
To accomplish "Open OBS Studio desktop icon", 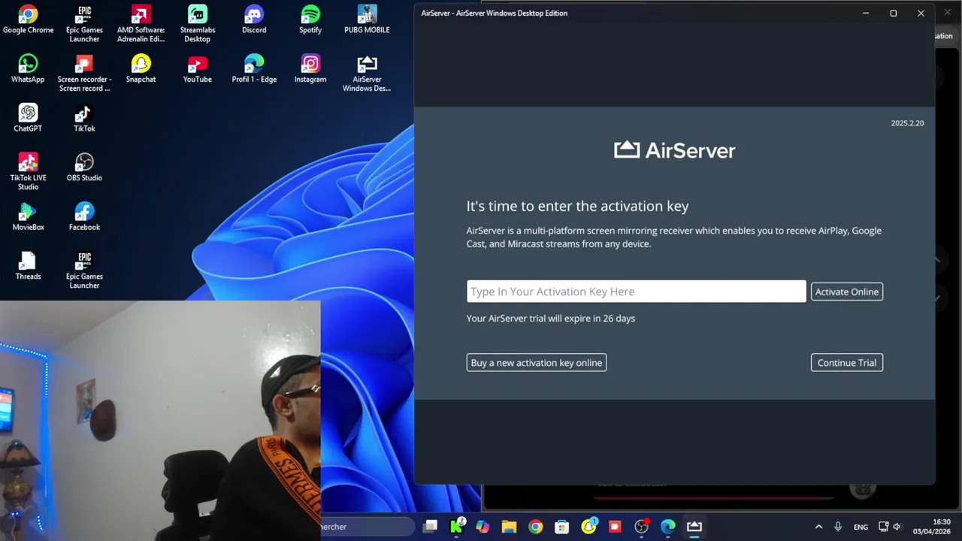I will [84, 168].
